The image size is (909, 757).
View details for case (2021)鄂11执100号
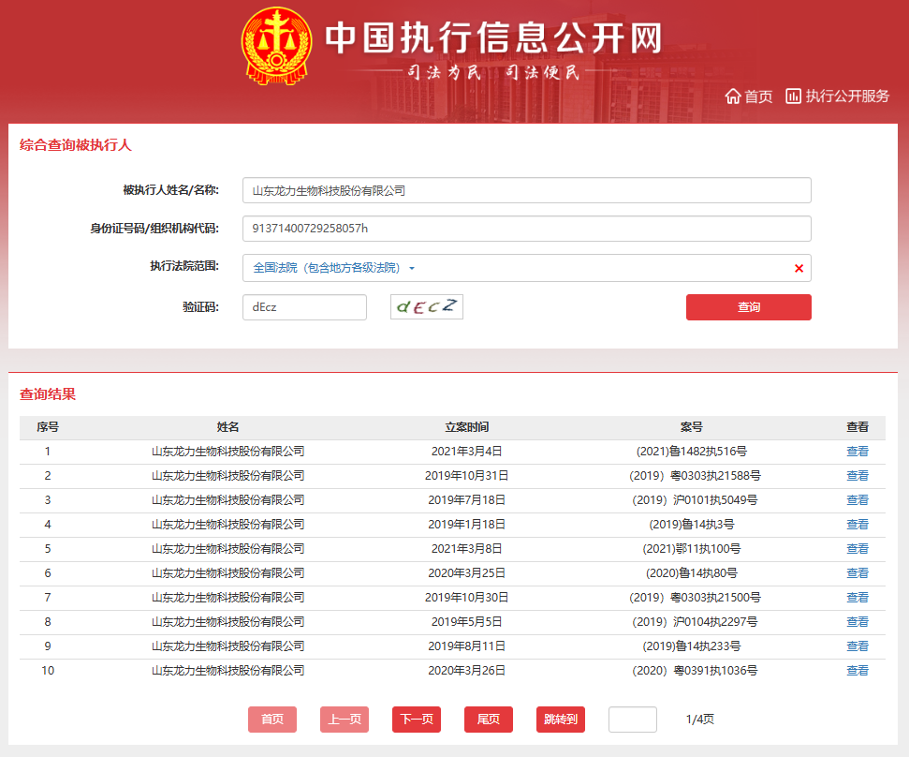[857, 549]
